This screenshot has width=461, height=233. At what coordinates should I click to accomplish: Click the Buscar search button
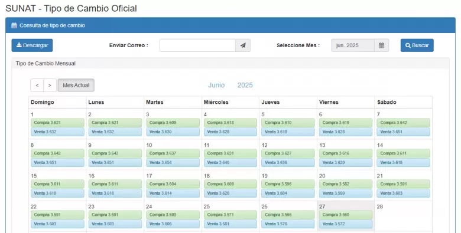coord(417,45)
